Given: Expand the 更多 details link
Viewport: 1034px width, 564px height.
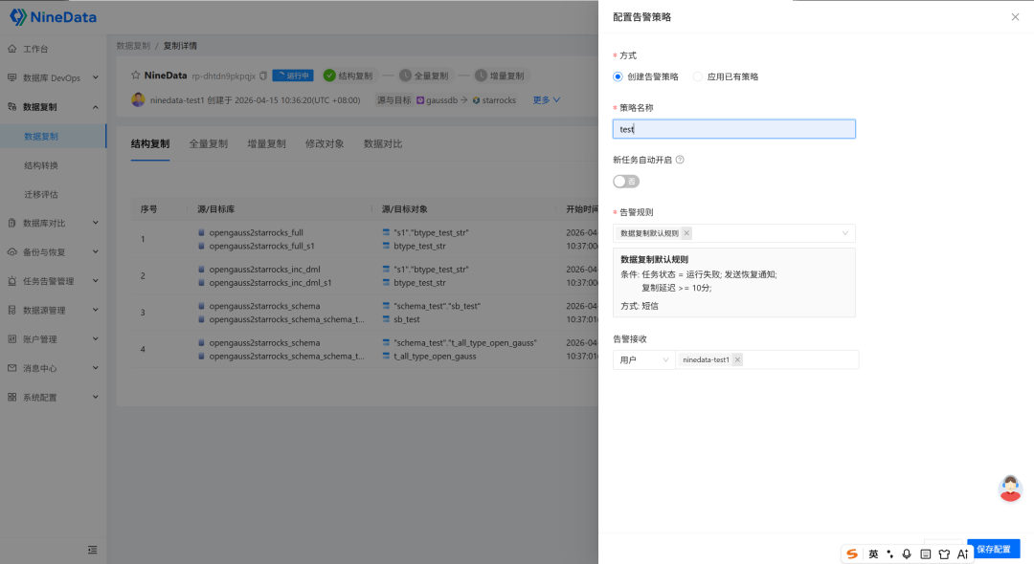Looking at the screenshot, I should coord(547,99).
